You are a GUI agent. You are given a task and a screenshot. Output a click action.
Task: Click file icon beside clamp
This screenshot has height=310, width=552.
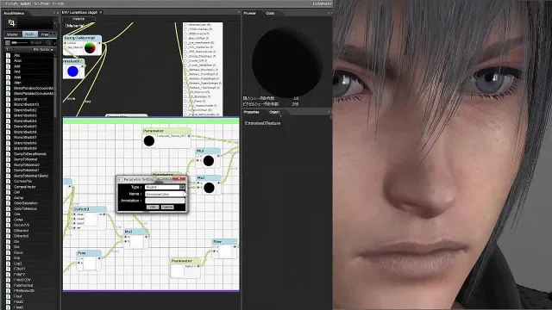tap(8, 198)
